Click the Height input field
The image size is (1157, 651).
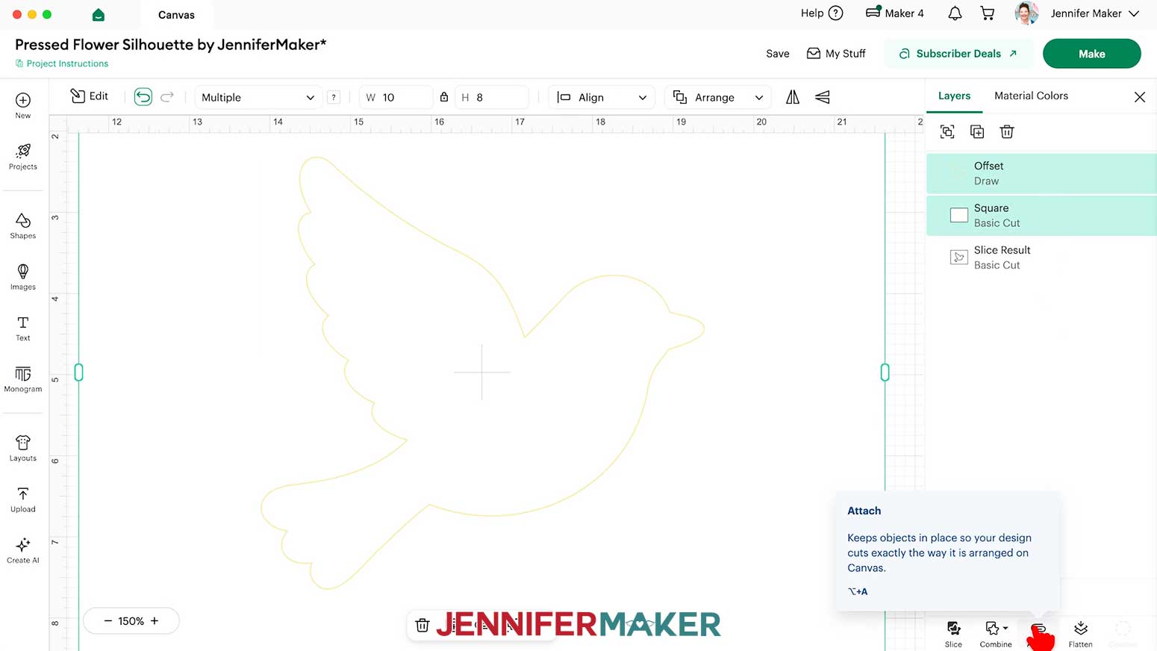click(x=491, y=97)
